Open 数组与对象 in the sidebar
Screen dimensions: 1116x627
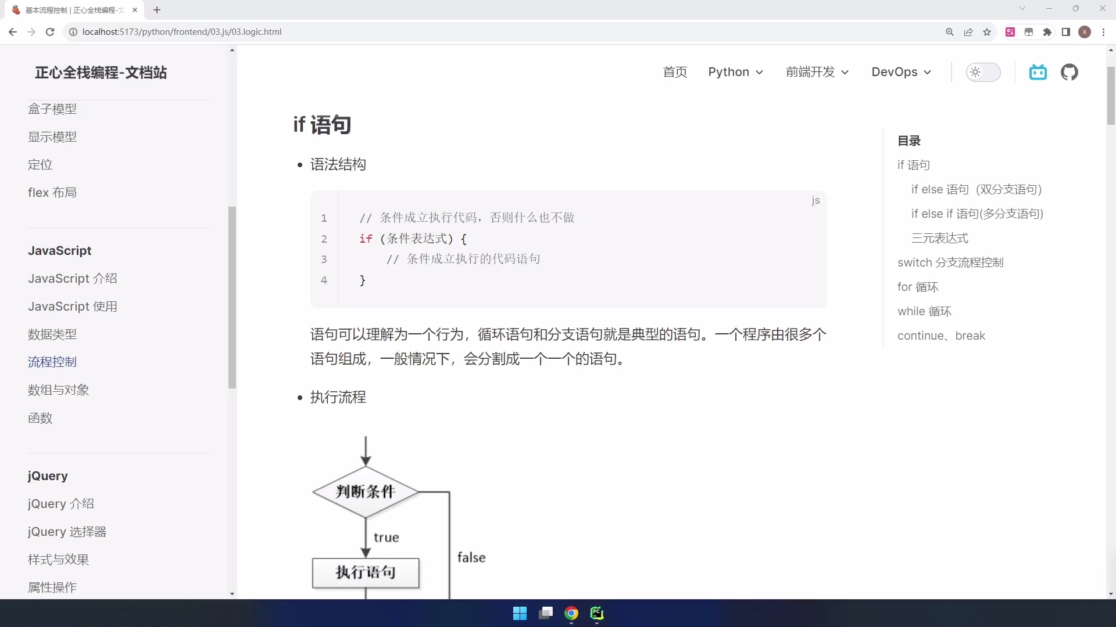58,390
